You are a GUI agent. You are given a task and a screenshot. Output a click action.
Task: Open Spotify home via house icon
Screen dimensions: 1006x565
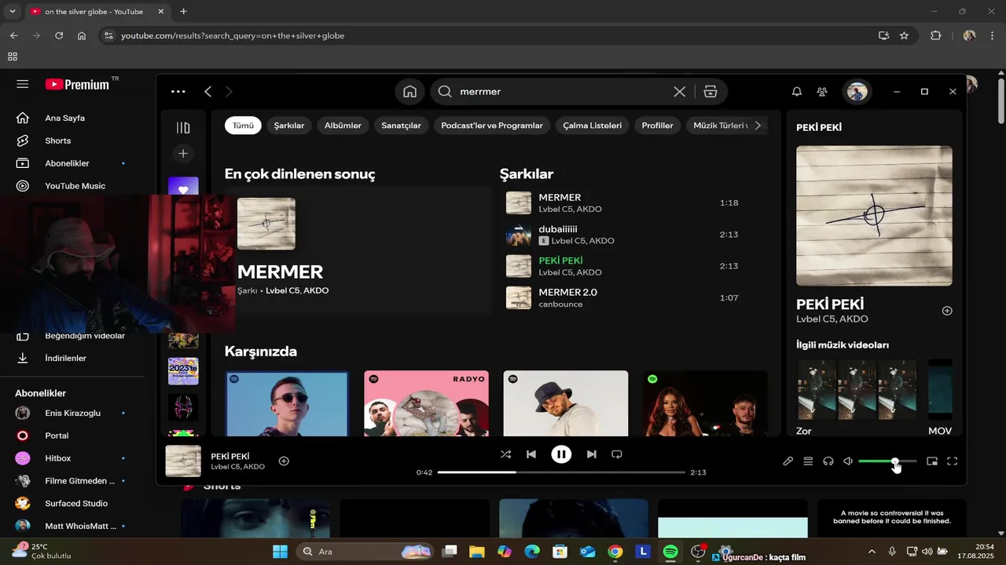[409, 92]
